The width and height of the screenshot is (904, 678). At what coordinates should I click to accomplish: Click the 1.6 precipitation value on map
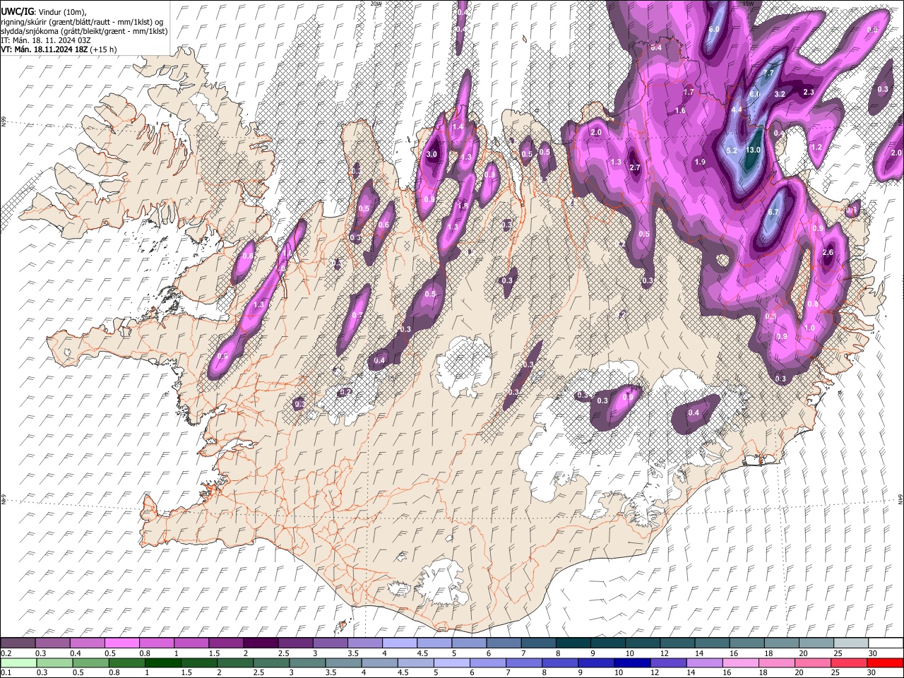pyautogui.click(x=680, y=110)
